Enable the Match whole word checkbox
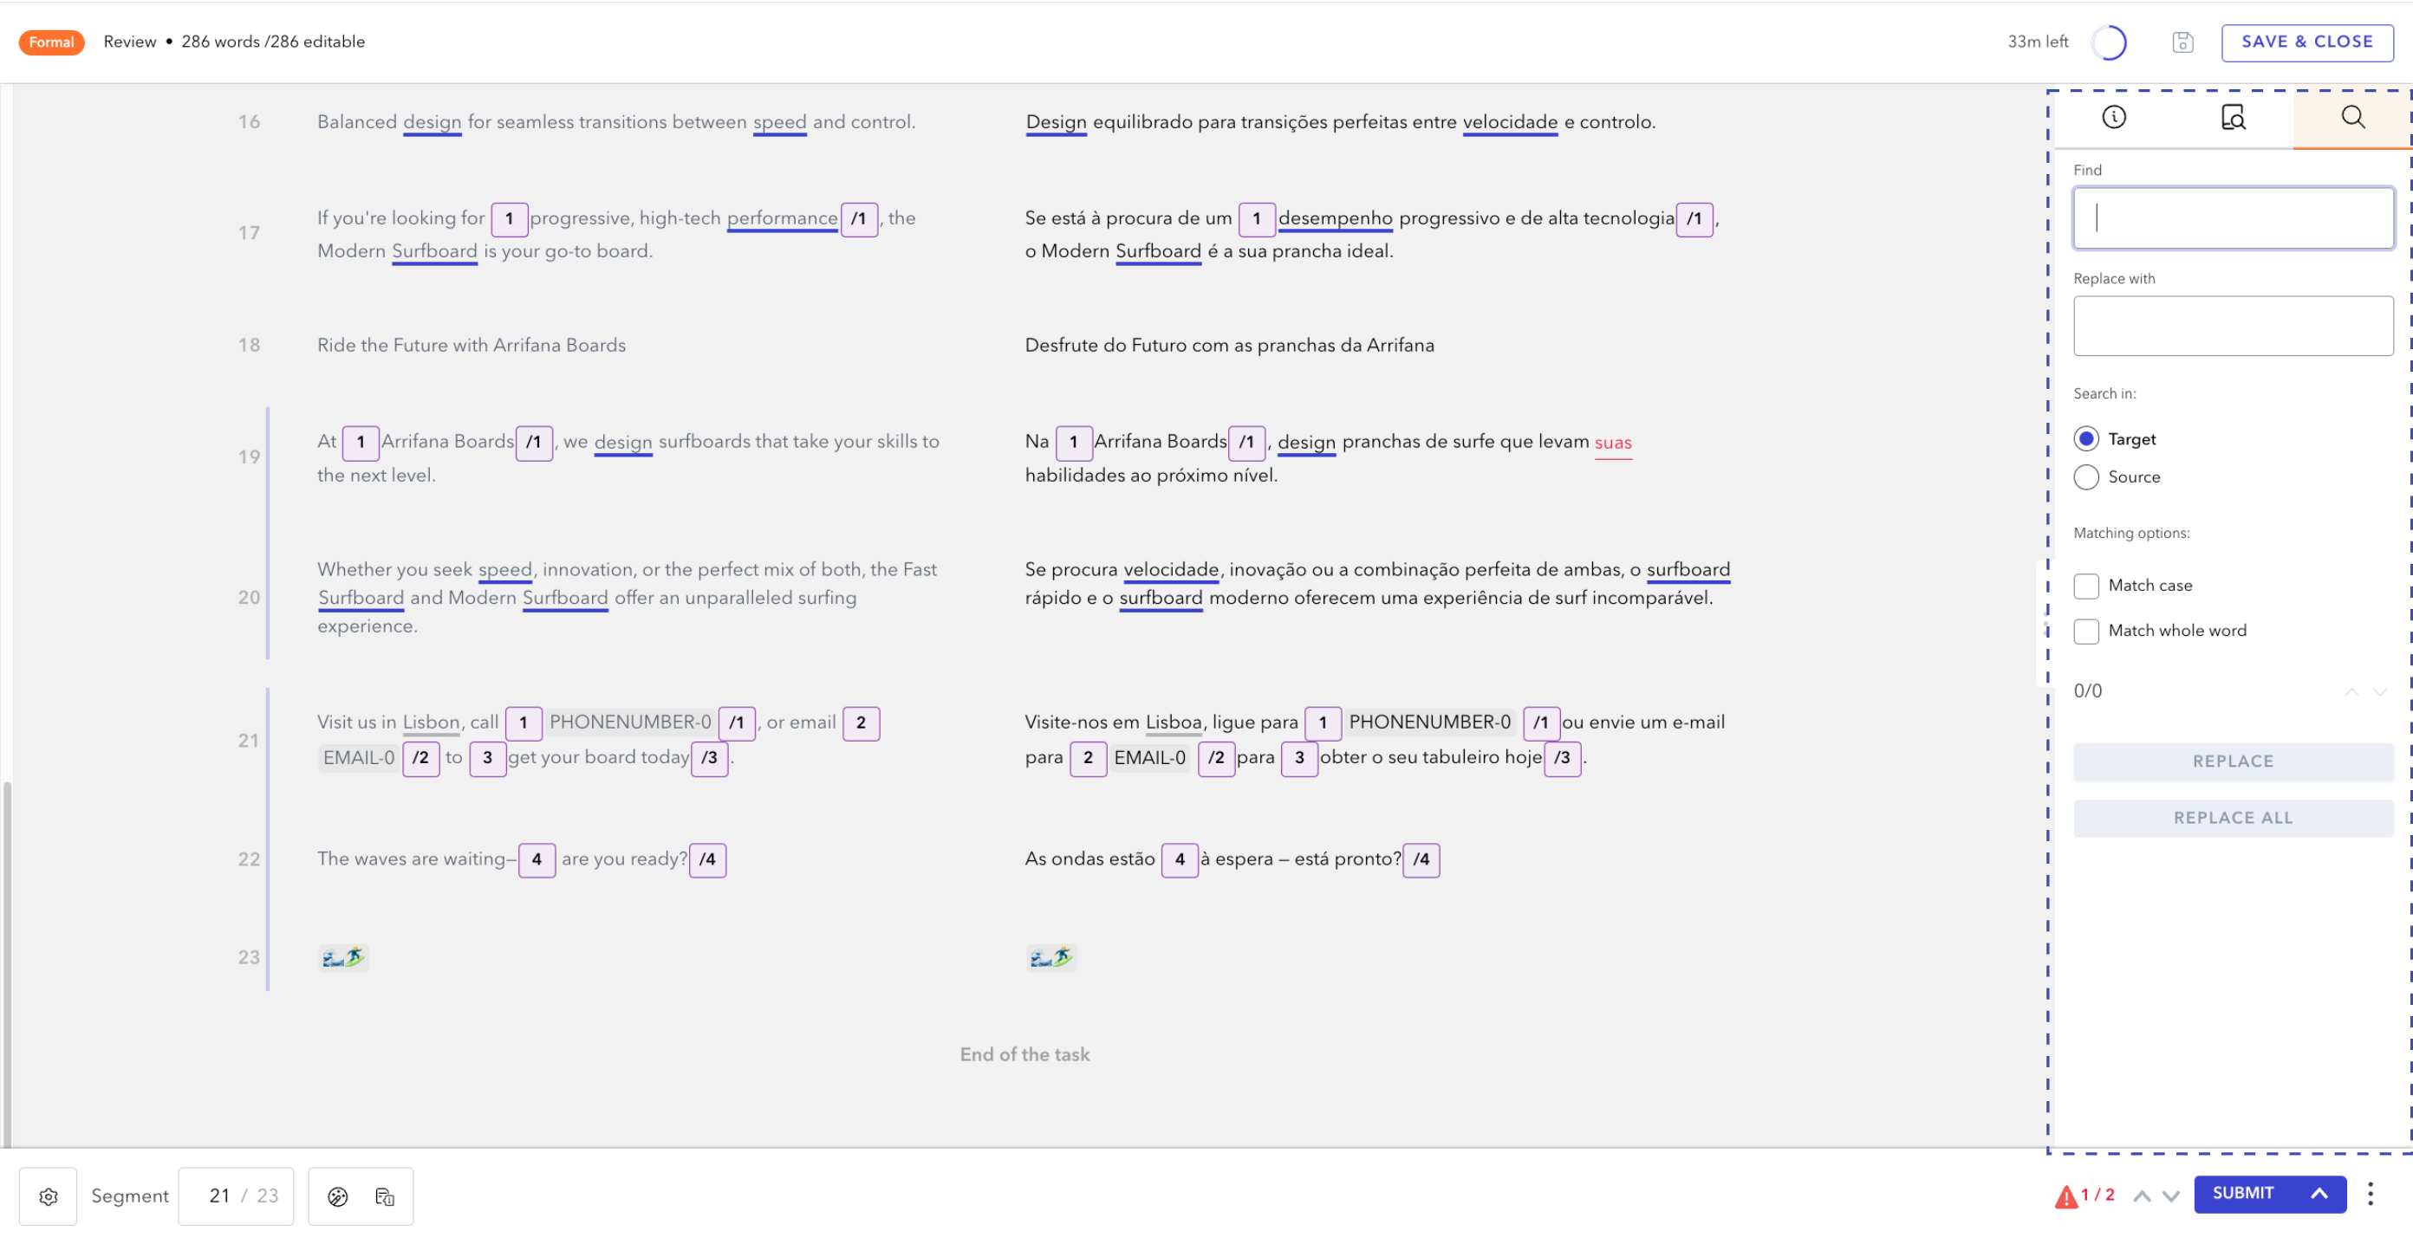The image size is (2413, 1244). (2086, 631)
